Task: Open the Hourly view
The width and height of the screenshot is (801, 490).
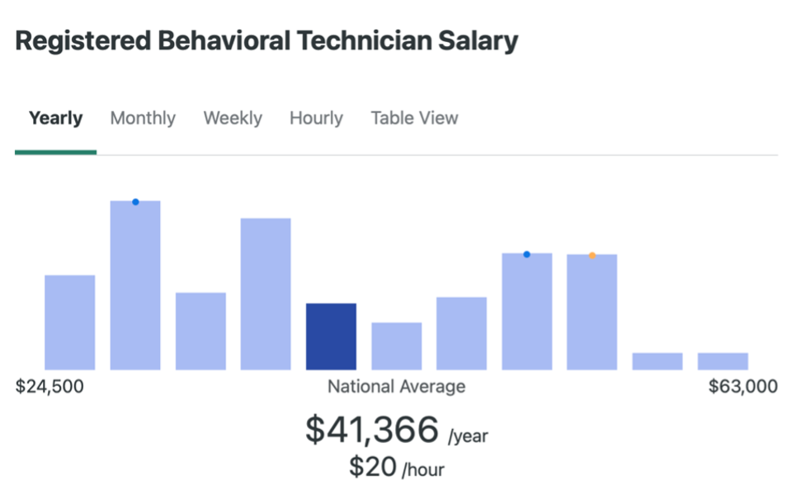Action: pos(316,118)
